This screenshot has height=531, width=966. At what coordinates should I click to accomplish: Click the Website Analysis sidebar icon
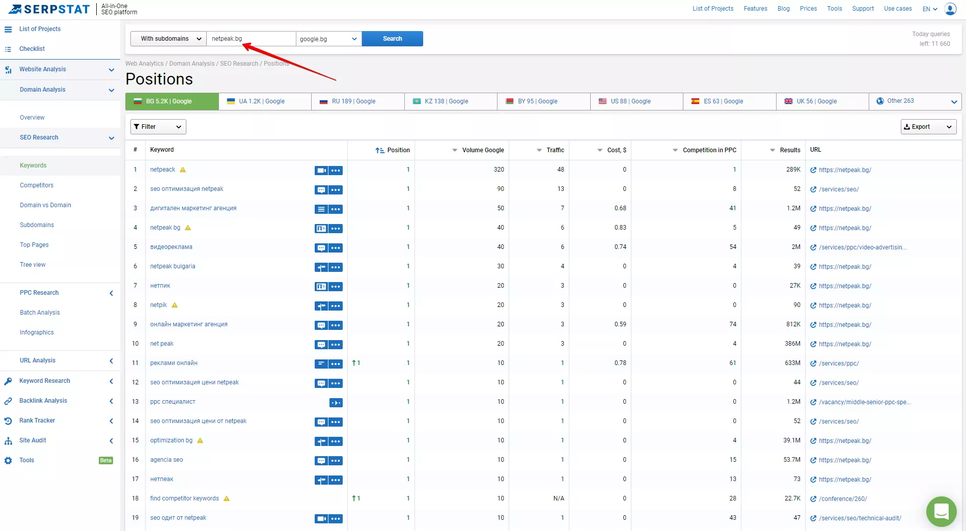click(x=8, y=70)
